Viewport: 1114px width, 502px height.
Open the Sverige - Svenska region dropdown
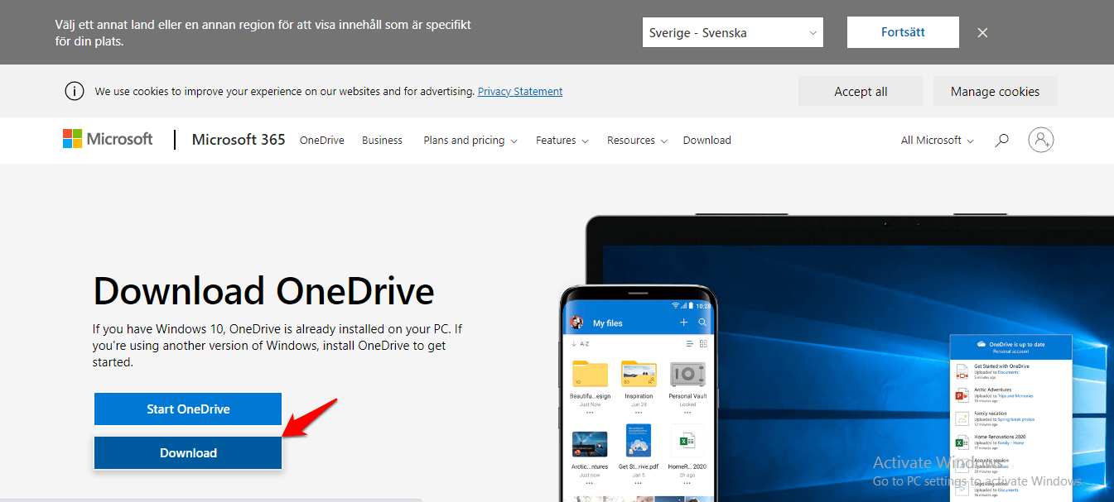(733, 33)
